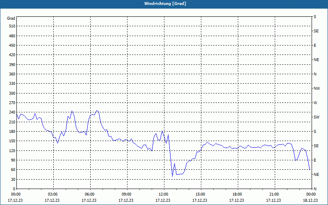Screen dimensions: 328x205
Task: Select the 420 value on degree axis
Action: pyautogui.click(x=12, y=55)
